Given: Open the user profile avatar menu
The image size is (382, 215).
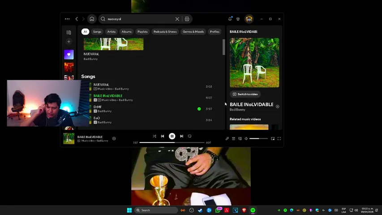Looking at the screenshot, I should (x=249, y=19).
